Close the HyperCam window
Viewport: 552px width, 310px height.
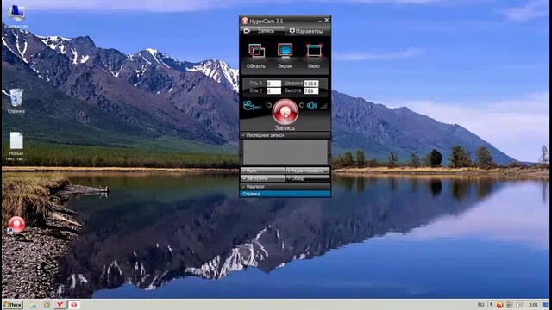327,21
